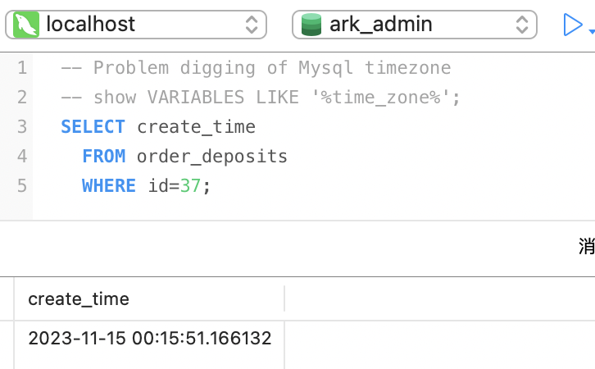This screenshot has width=595, height=369.
Task: Select the create_time column header
Action: pyautogui.click(x=79, y=298)
